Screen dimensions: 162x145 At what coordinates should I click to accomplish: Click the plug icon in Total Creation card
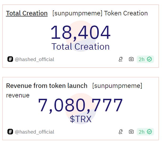click(121, 59)
